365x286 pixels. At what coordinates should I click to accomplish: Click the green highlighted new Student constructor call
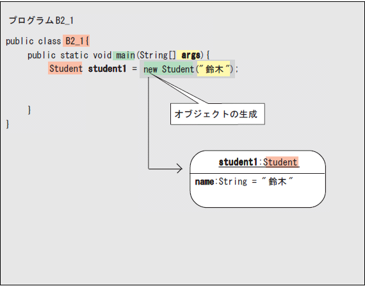click(168, 69)
